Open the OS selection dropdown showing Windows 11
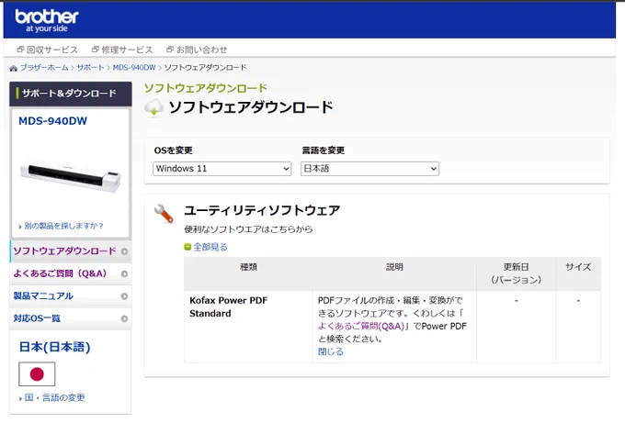 click(222, 169)
